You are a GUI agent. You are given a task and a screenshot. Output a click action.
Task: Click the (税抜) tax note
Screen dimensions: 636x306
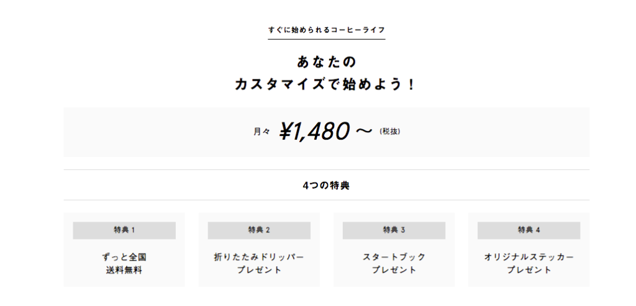[x=390, y=132]
